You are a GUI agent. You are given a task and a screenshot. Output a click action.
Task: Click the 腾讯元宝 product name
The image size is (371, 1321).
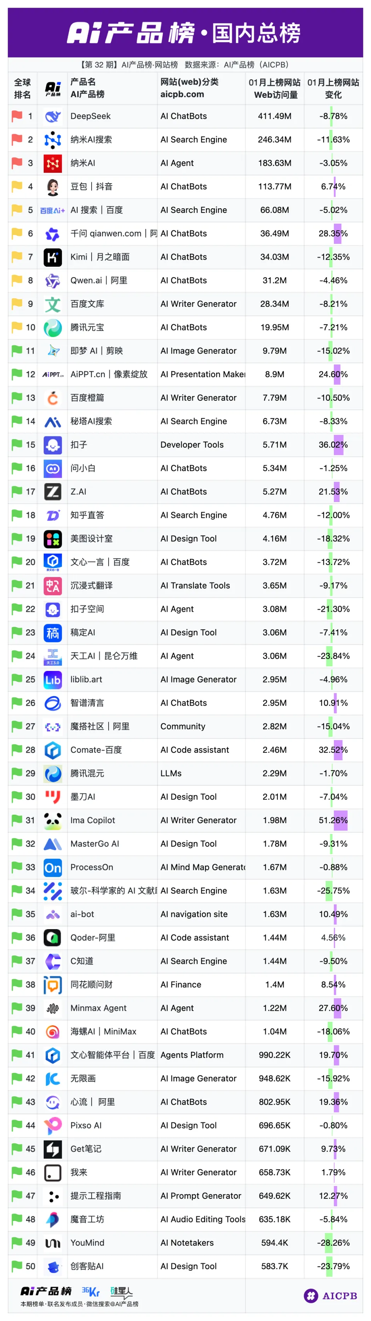point(87,327)
